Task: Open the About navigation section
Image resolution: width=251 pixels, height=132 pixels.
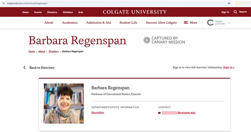Action: click(x=49, y=23)
